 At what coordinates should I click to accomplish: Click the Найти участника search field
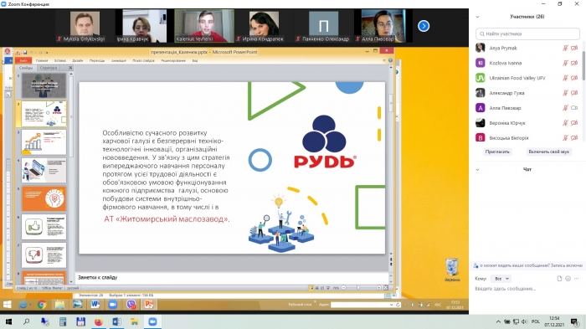527,33
